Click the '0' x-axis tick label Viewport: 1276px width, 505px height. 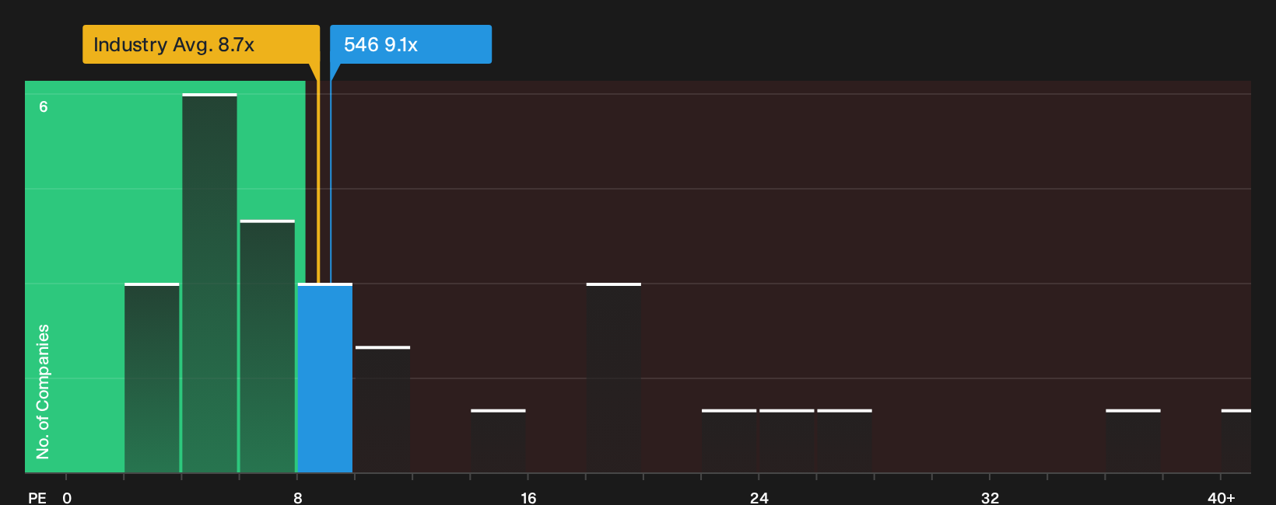point(67,498)
